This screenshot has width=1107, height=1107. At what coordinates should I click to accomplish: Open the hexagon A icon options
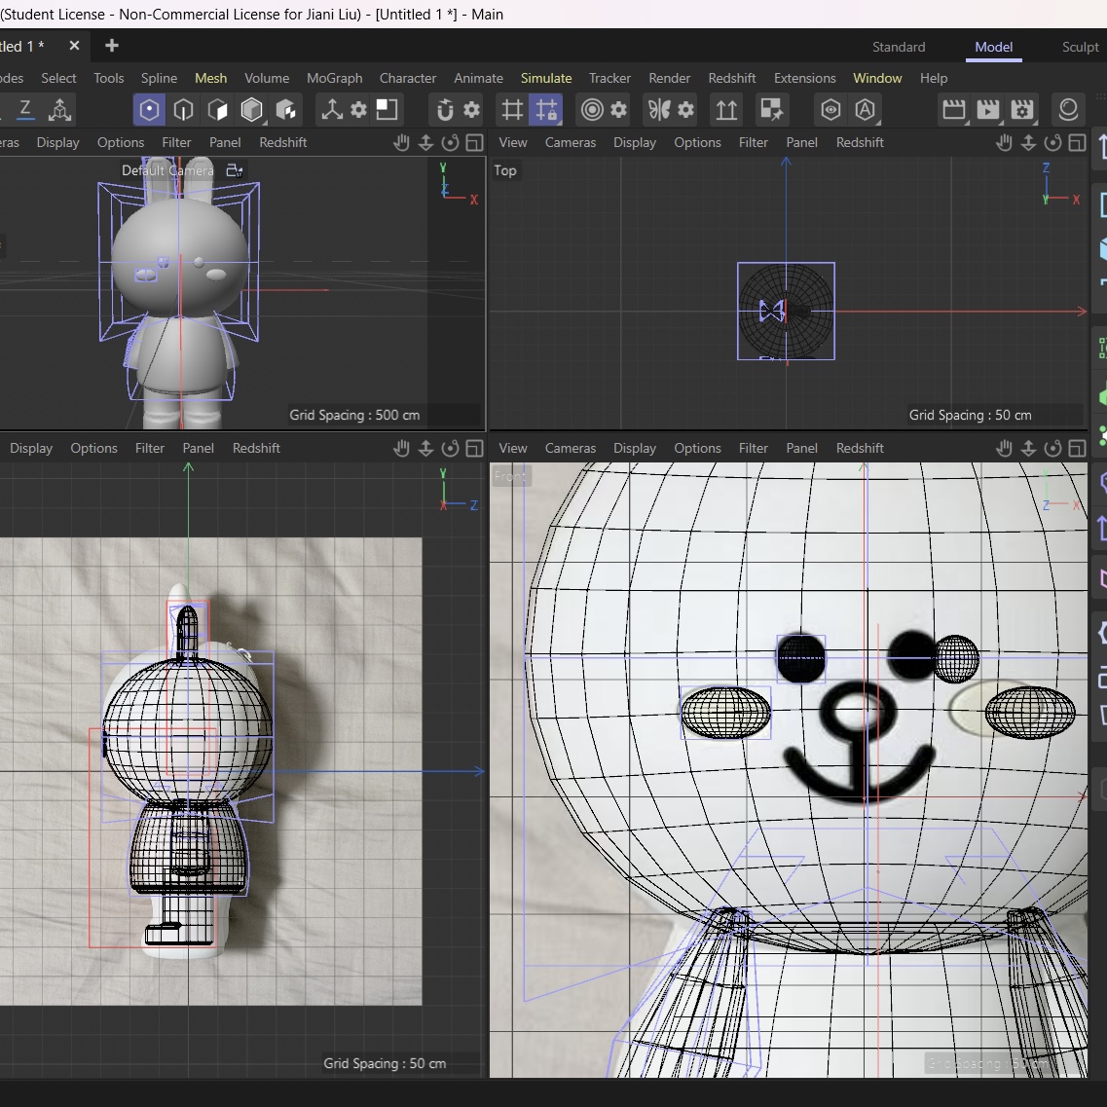click(865, 109)
